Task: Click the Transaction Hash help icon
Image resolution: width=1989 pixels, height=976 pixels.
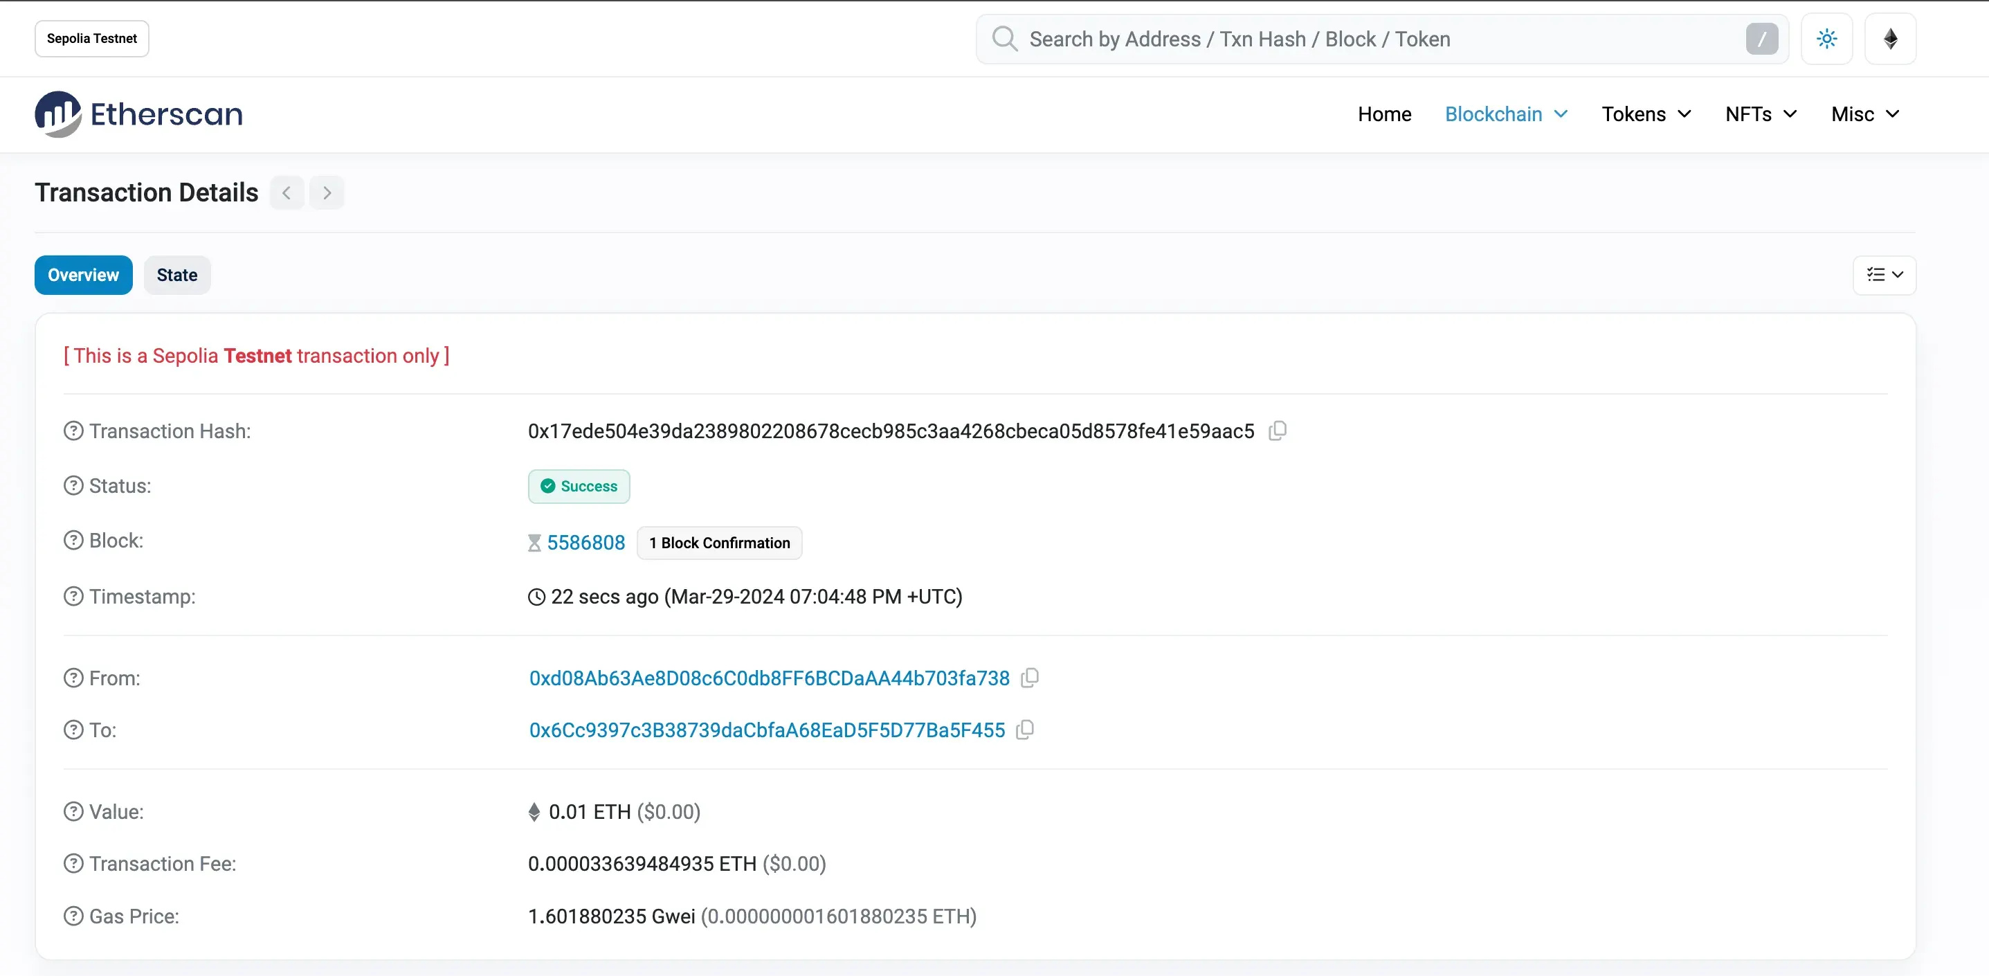Action: [73, 431]
